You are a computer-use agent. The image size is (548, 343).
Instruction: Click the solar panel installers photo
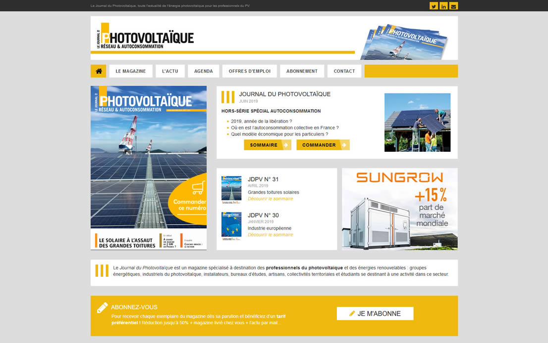coord(417,123)
